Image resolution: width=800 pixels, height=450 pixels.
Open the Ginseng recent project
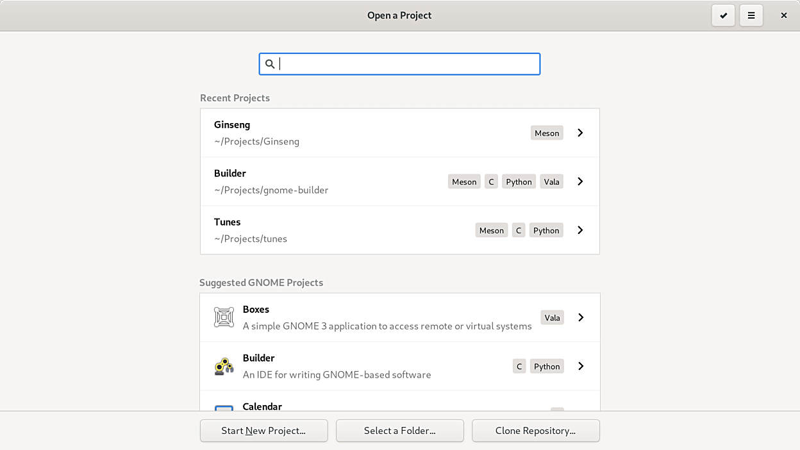(359, 133)
